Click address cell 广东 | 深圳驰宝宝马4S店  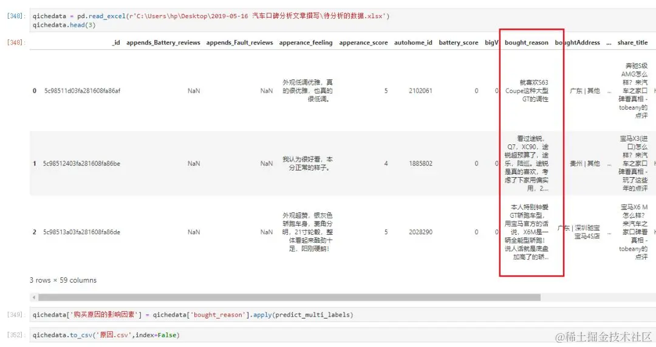[579, 232]
